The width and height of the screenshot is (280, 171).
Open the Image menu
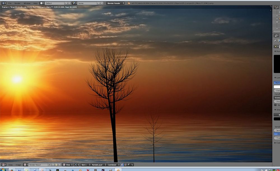coord(18,165)
